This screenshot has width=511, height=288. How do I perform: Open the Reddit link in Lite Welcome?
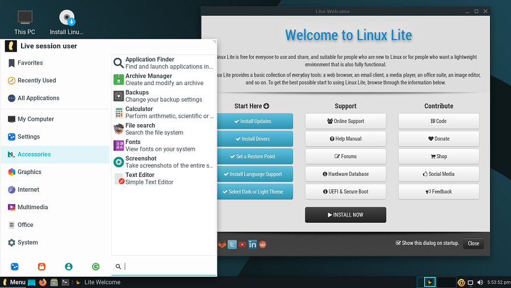pos(263,244)
